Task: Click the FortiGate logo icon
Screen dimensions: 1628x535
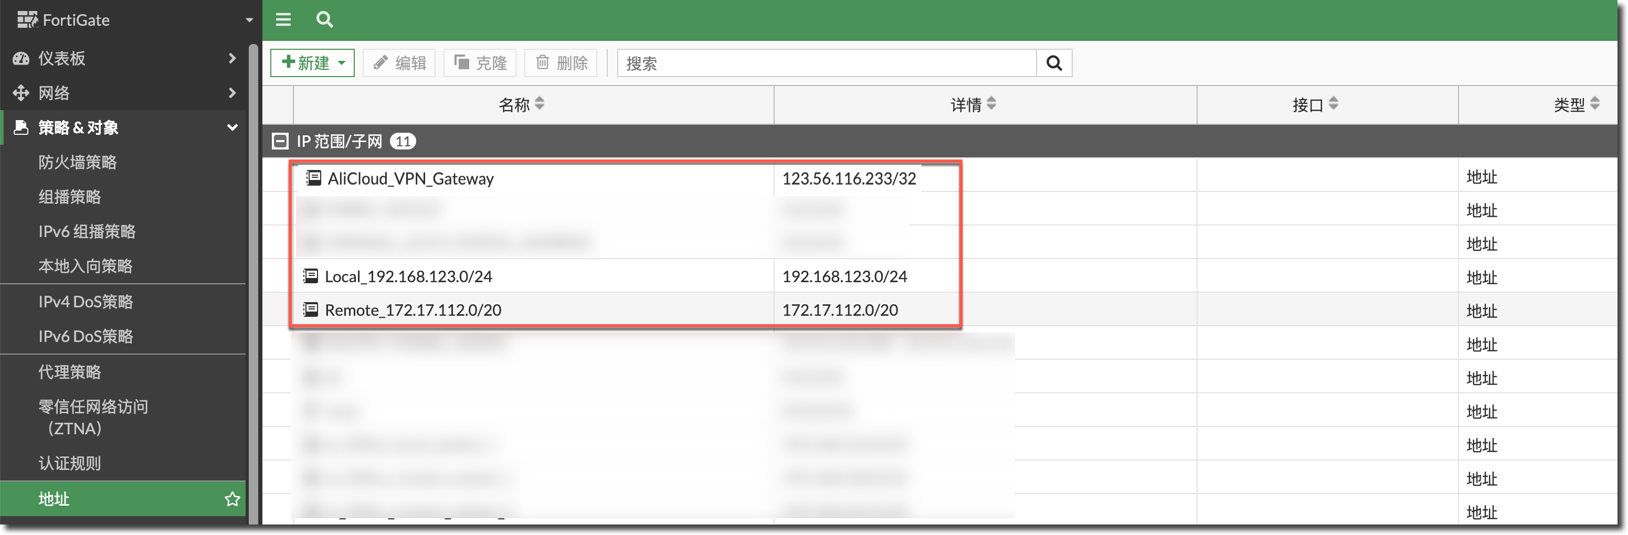Action: coord(27,20)
